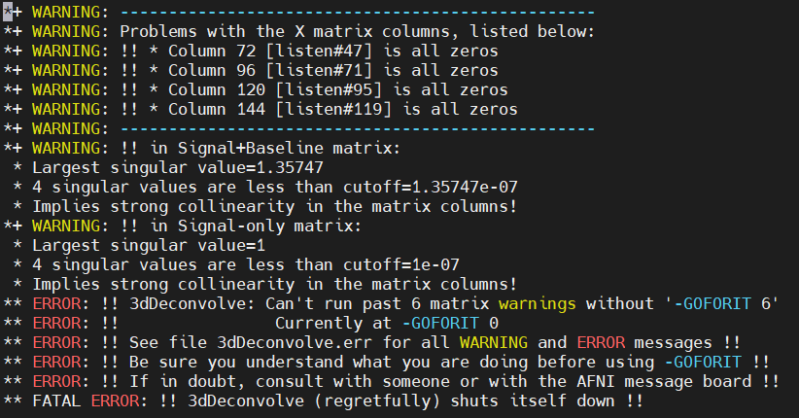Click 'Currently at -GOFORIT 0' text
799x418 pixels.
387,323
